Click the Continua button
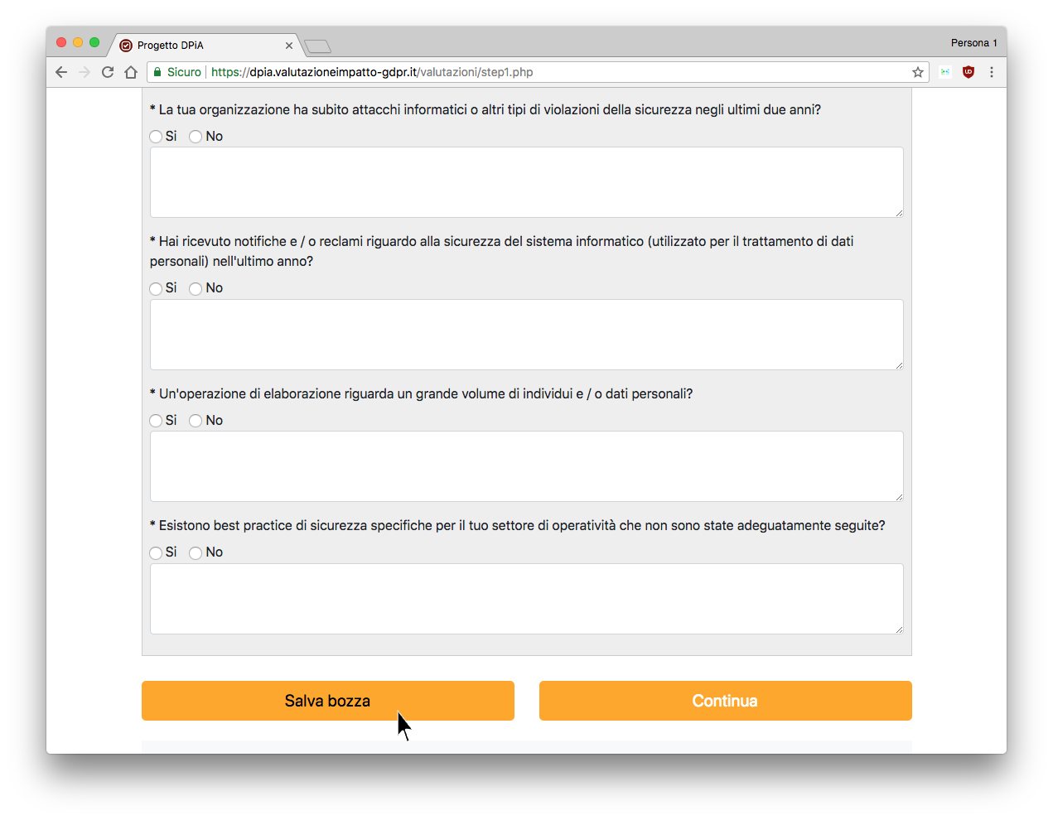Viewport: 1053px width, 820px height. (x=726, y=701)
